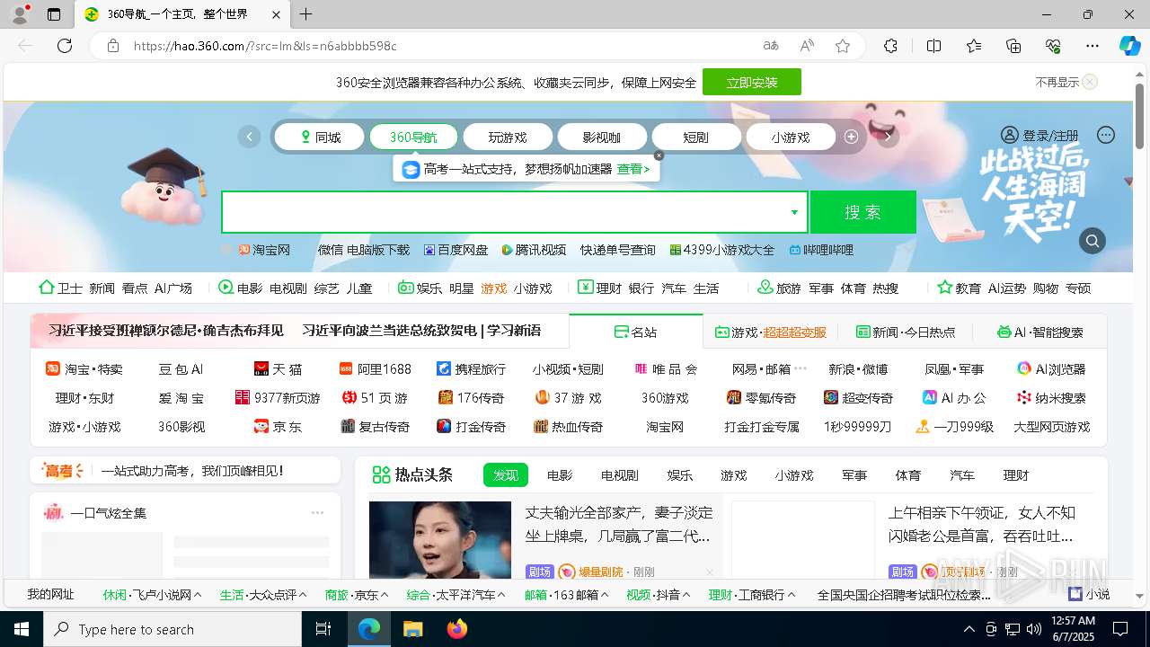Open favorites list icon
The image size is (1150, 647).
tap(974, 46)
